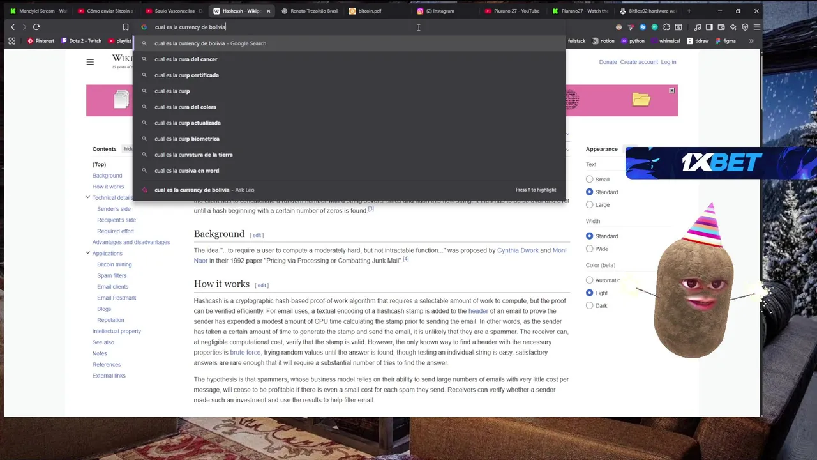Screen dimensions: 817x460
Task: Click the avatar face extension icon
Action: pos(618,27)
